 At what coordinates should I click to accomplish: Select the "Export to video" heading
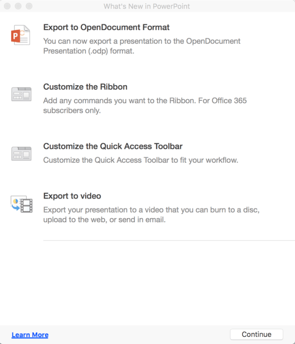(x=72, y=196)
